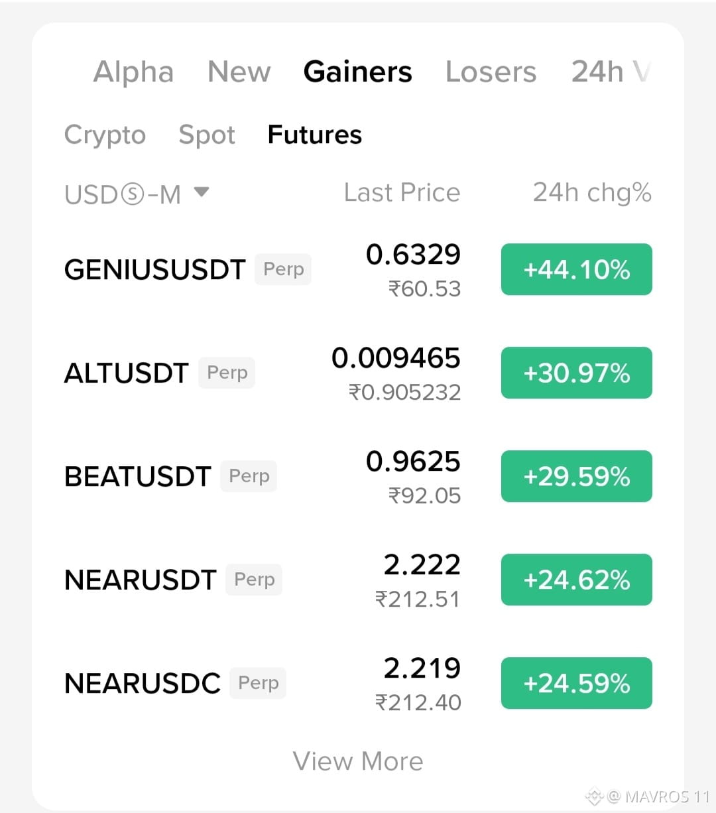Switch to the Alpha tab
The height and width of the screenshot is (813, 716).
[133, 72]
